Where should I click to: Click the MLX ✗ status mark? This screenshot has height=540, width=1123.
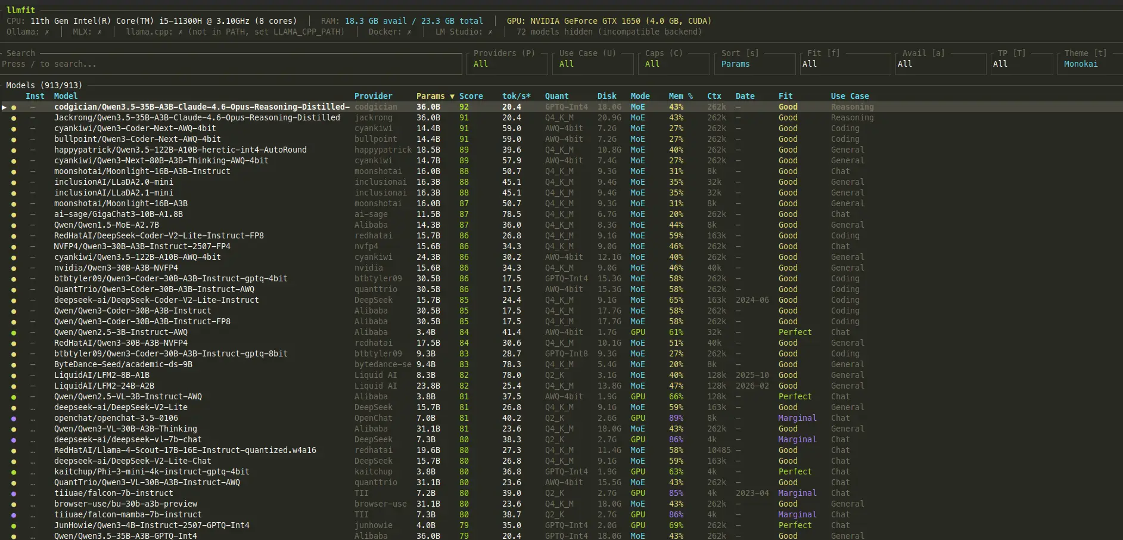click(99, 32)
